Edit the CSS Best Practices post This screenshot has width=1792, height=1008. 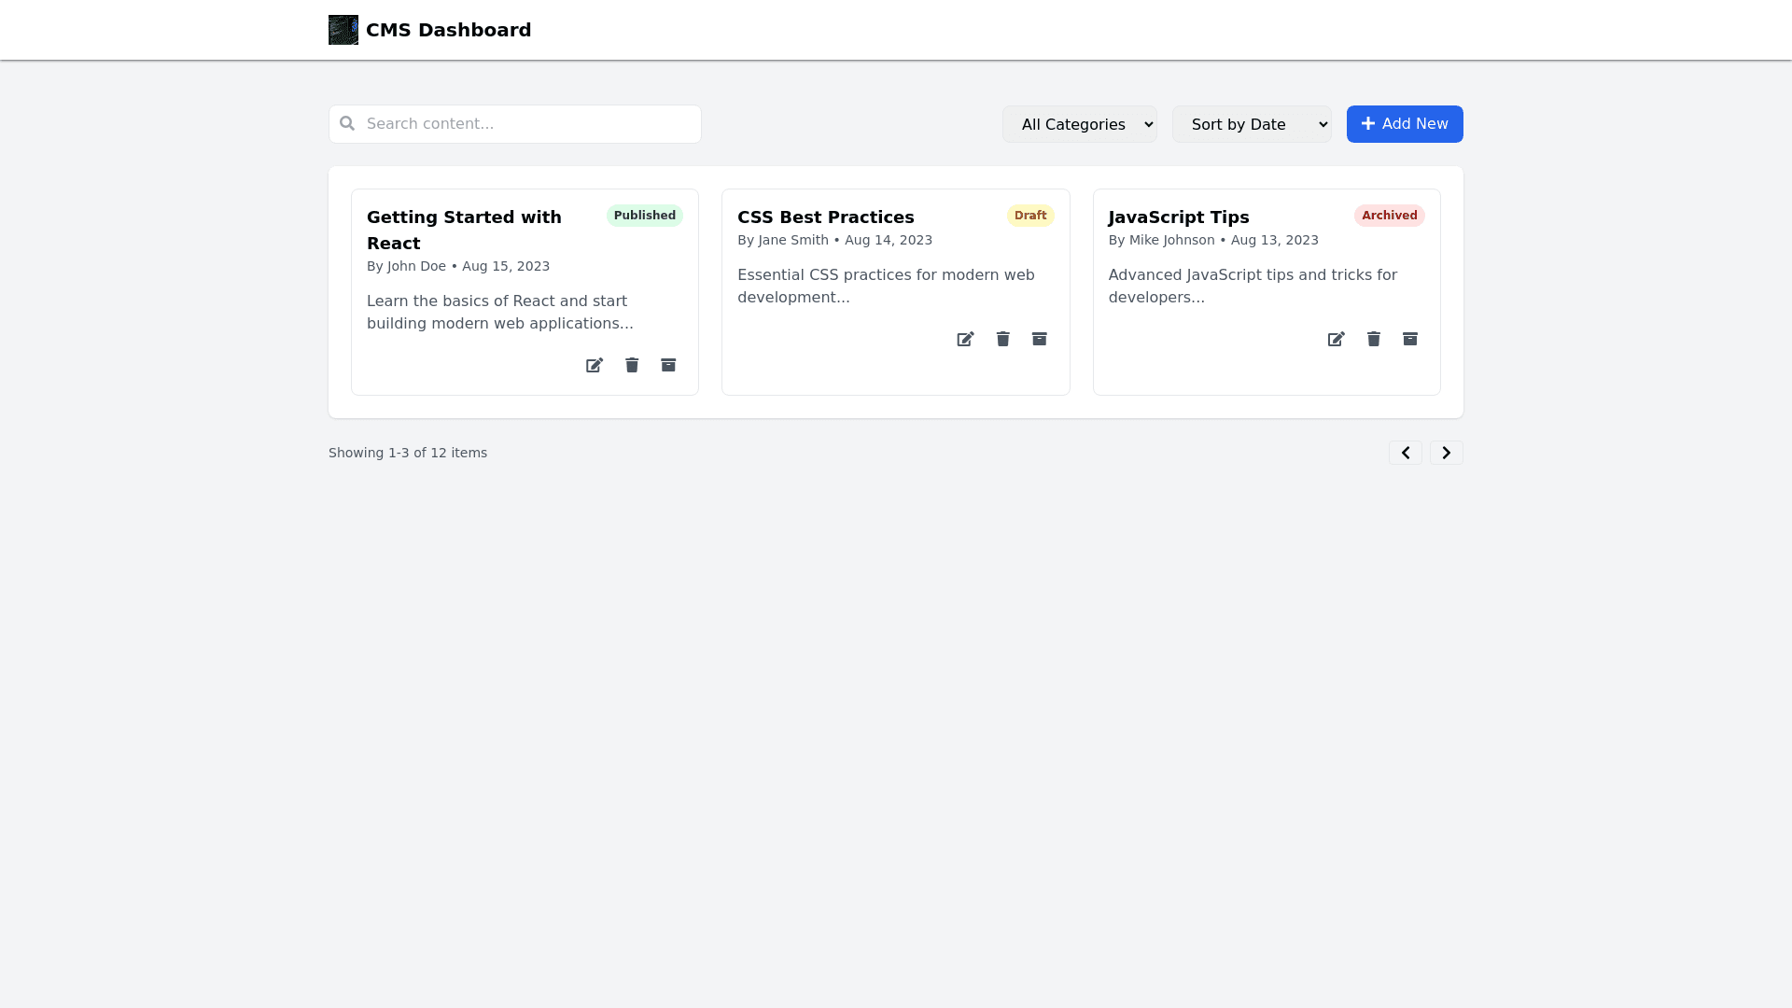tap(965, 339)
